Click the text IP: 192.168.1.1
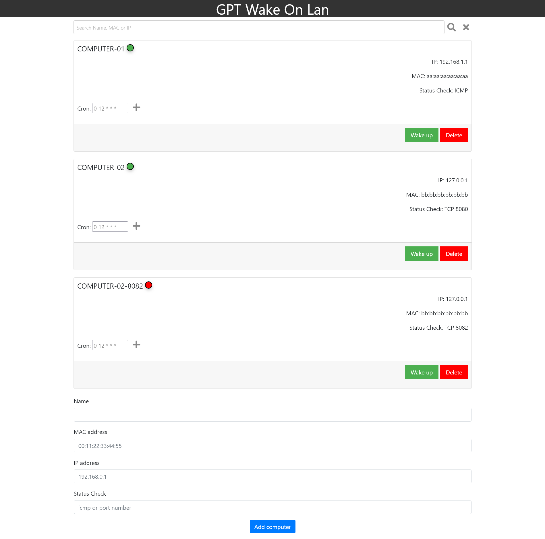The width and height of the screenshot is (545, 539). [x=450, y=62]
